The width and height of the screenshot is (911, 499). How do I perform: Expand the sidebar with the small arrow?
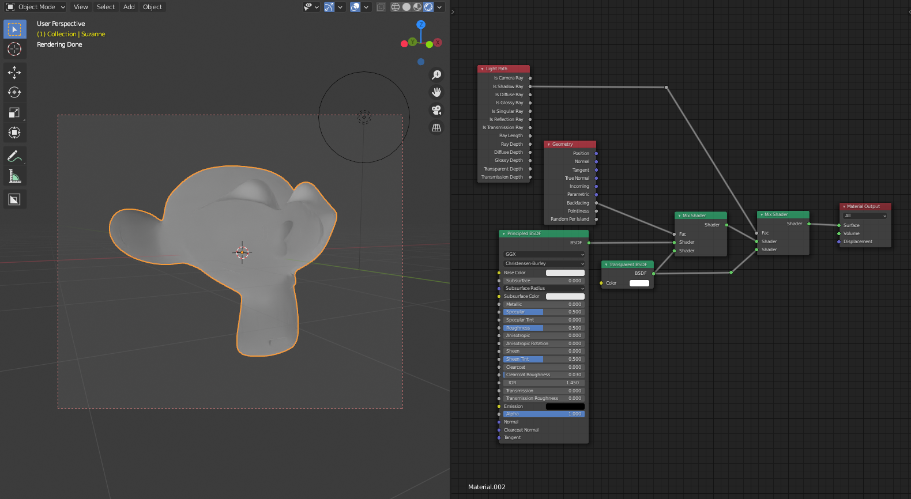[453, 12]
